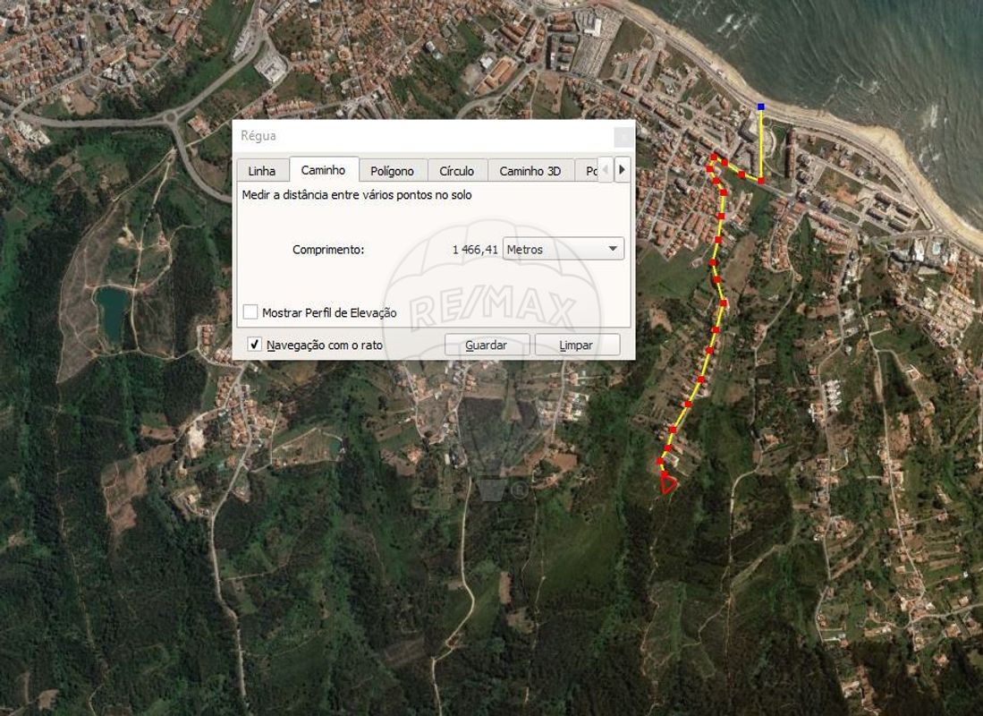Click the blue path start point
The width and height of the screenshot is (983, 716).
(x=761, y=107)
